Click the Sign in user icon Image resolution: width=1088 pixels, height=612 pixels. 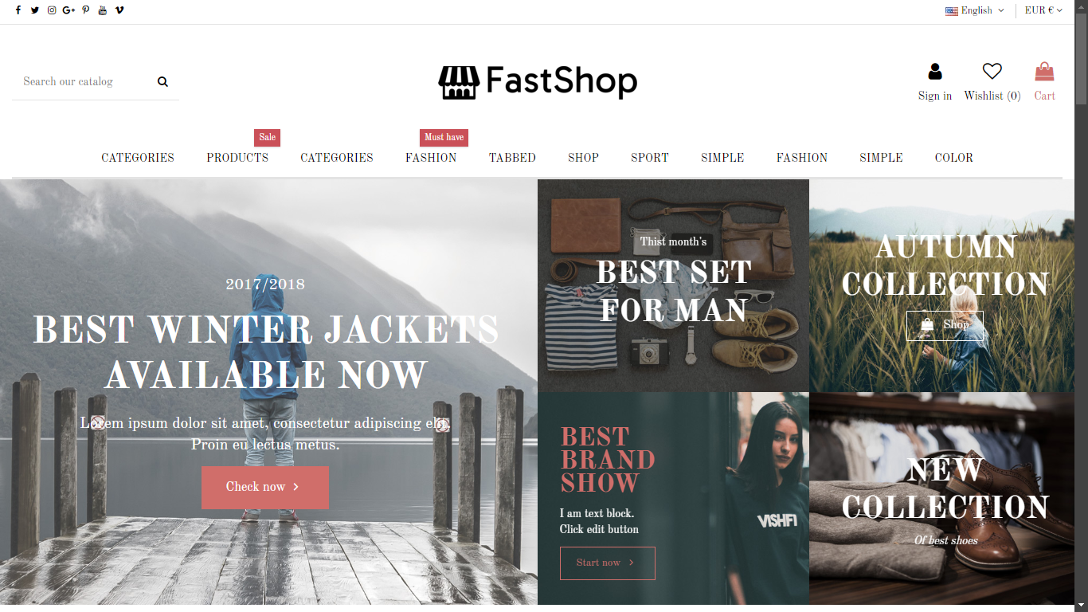tap(935, 72)
